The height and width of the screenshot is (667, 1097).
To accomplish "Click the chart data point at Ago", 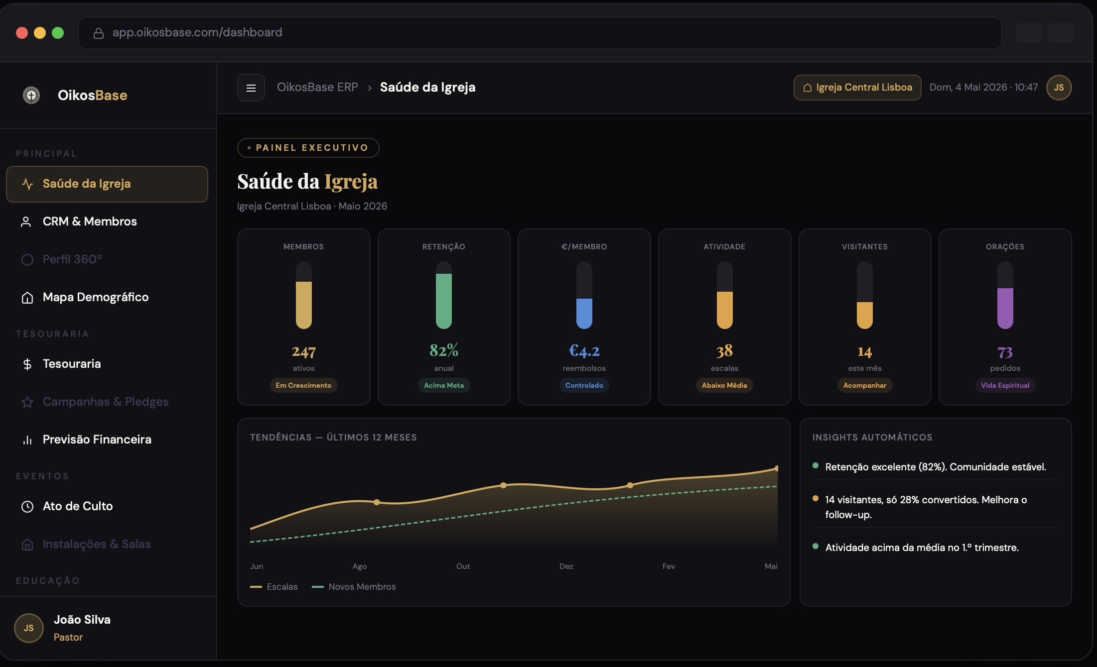I will pos(377,502).
